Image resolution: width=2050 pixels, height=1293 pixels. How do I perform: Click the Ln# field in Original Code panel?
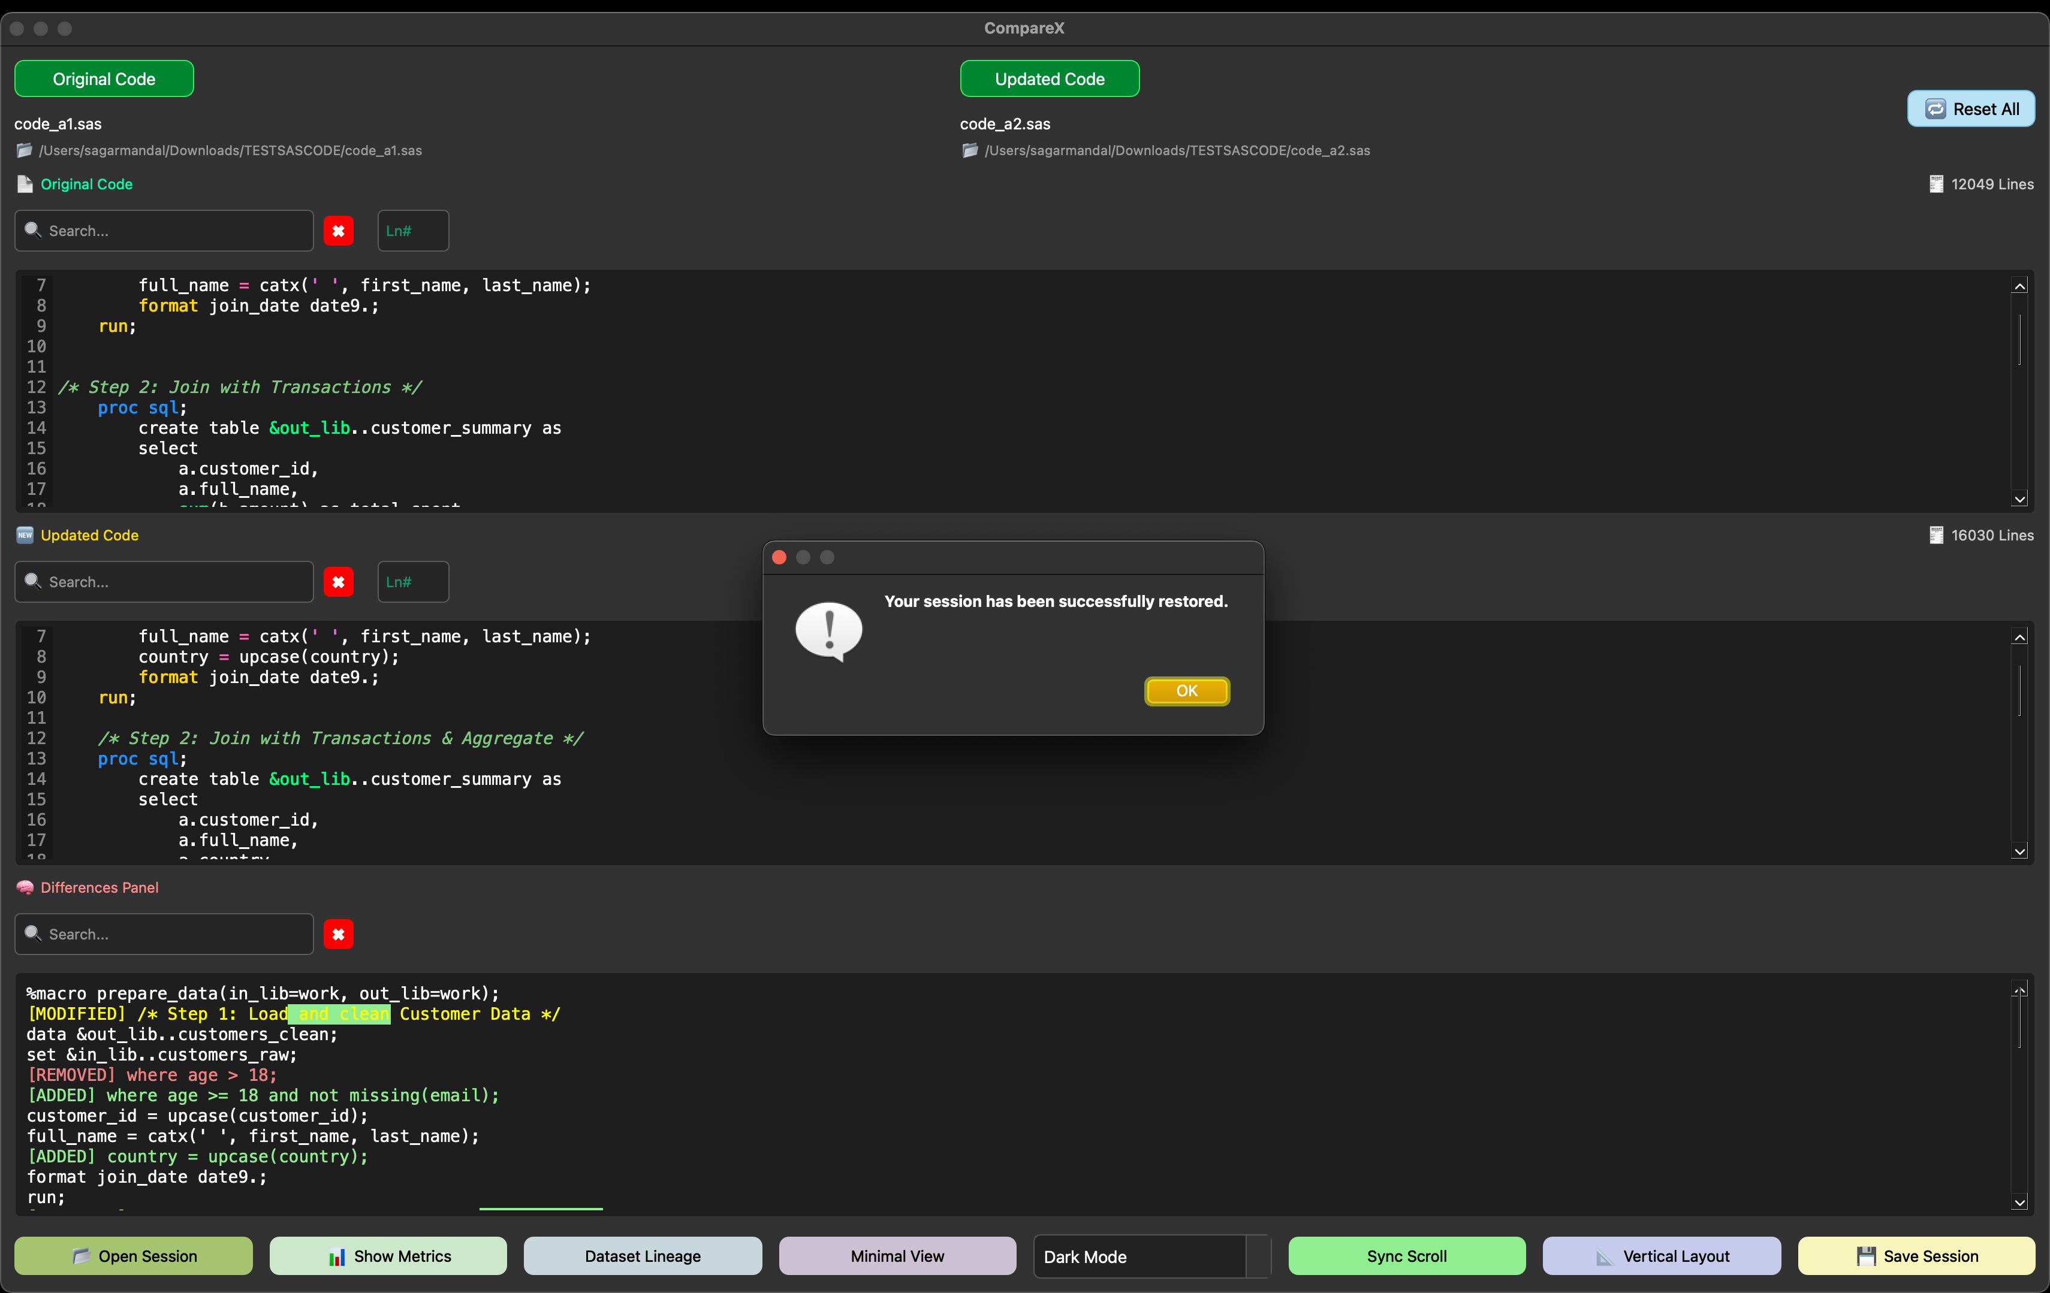pos(413,231)
